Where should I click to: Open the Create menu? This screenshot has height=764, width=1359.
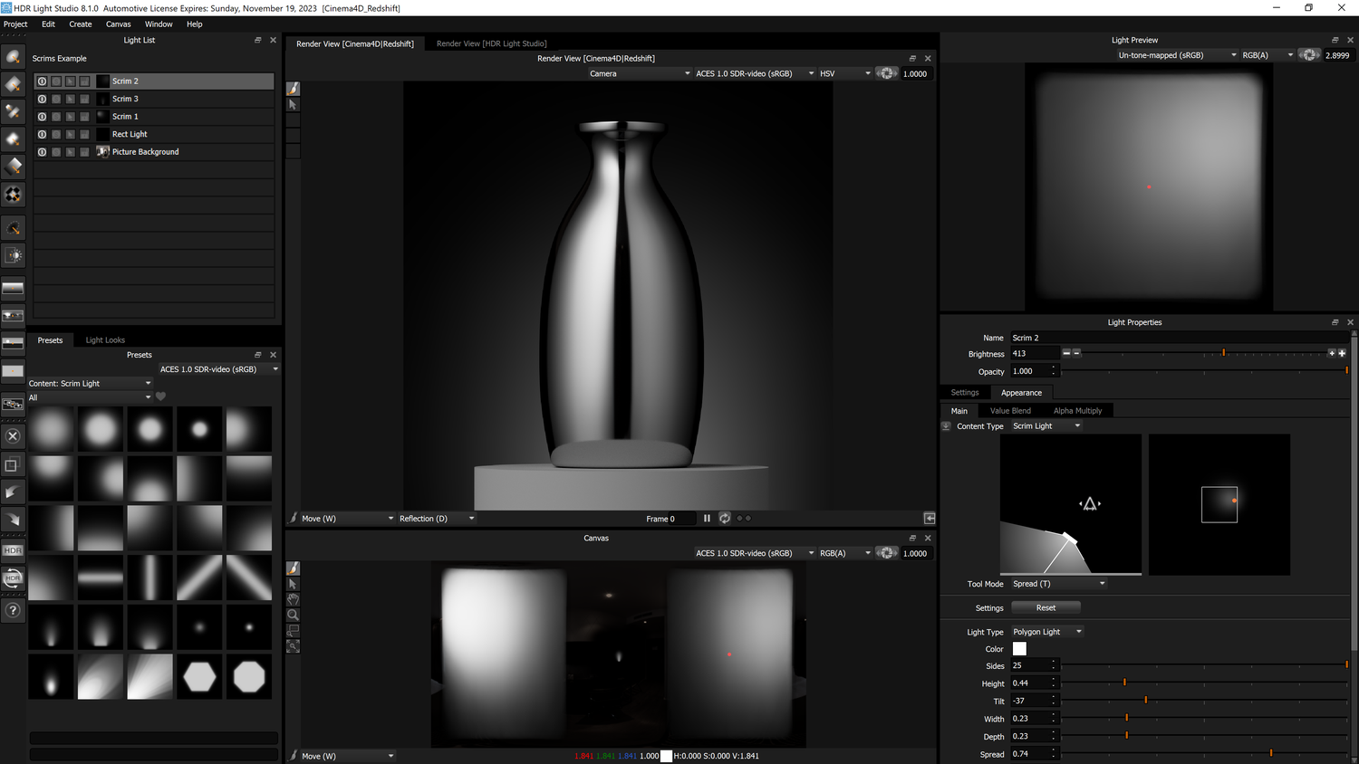coord(80,24)
